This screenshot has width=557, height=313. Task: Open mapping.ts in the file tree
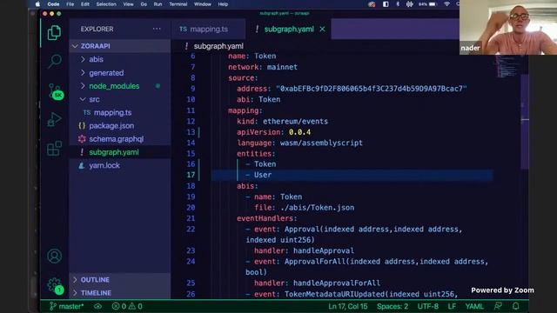120,112
